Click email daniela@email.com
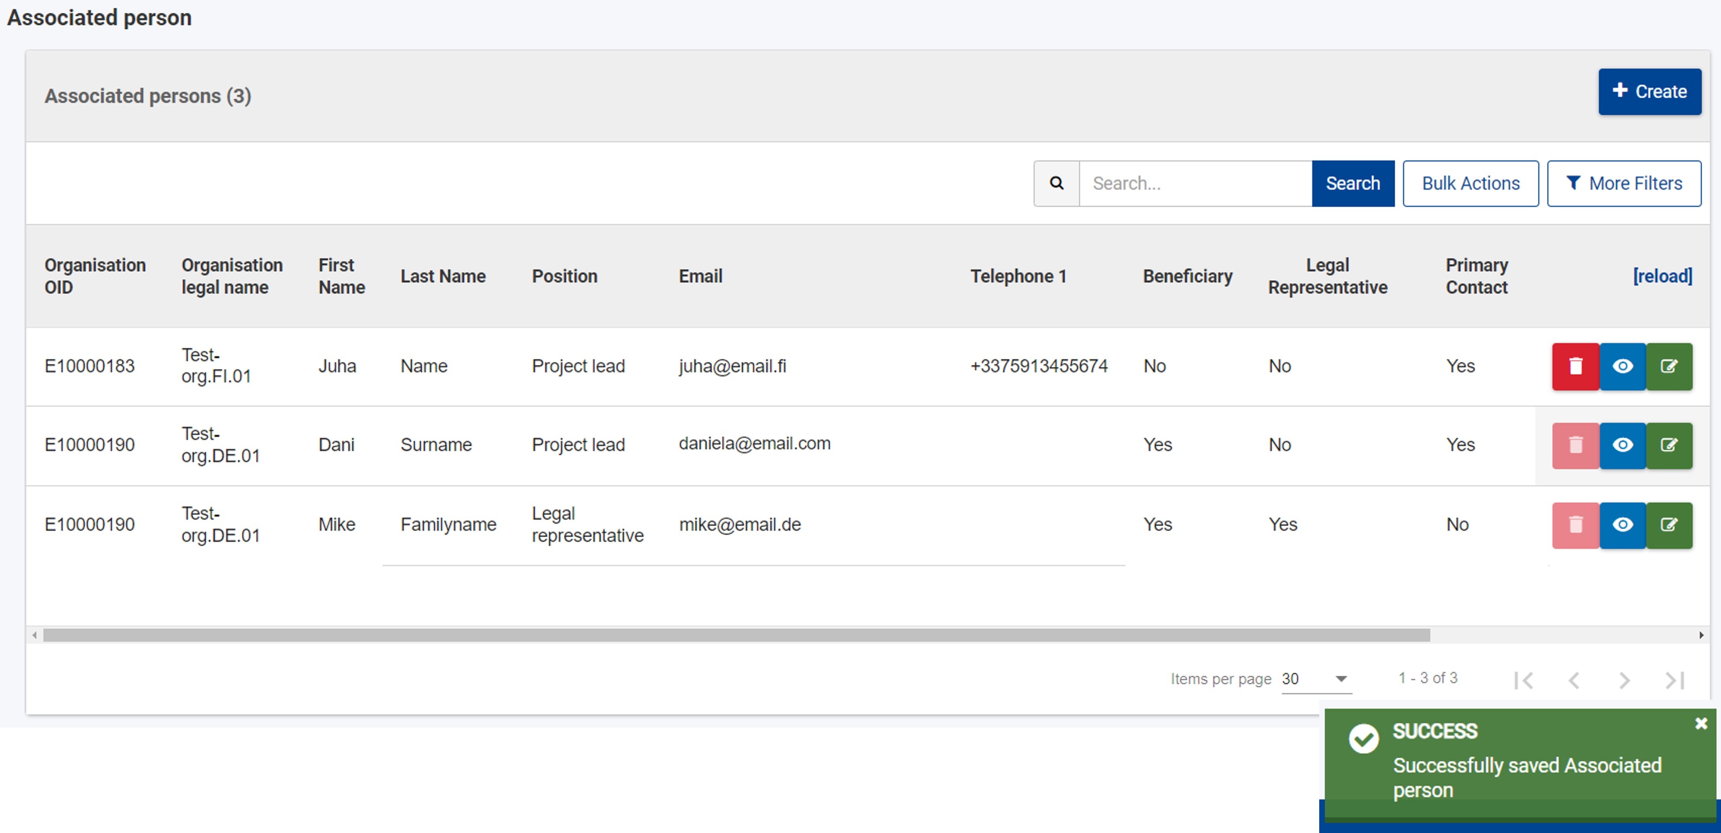Screen dimensions: 1721x833 pos(754,444)
